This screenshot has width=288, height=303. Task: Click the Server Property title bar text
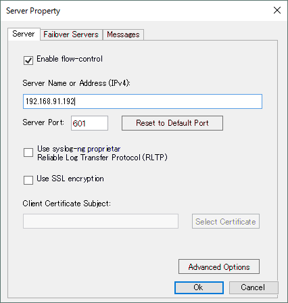[x=33, y=11]
